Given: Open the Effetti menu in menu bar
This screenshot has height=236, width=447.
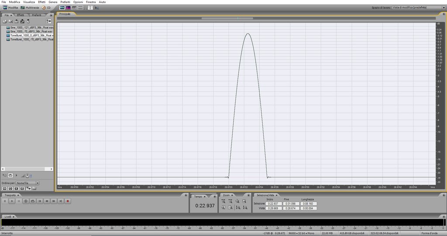Looking at the screenshot, I should tap(41, 2).
